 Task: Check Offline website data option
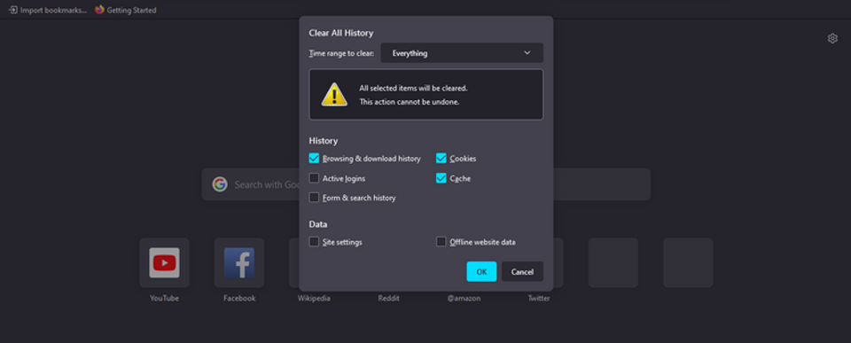pos(441,242)
